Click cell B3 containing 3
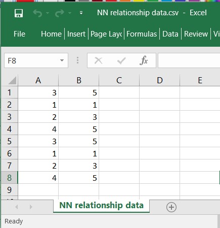The height and width of the screenshot is (228, 220). coord(79,117)
